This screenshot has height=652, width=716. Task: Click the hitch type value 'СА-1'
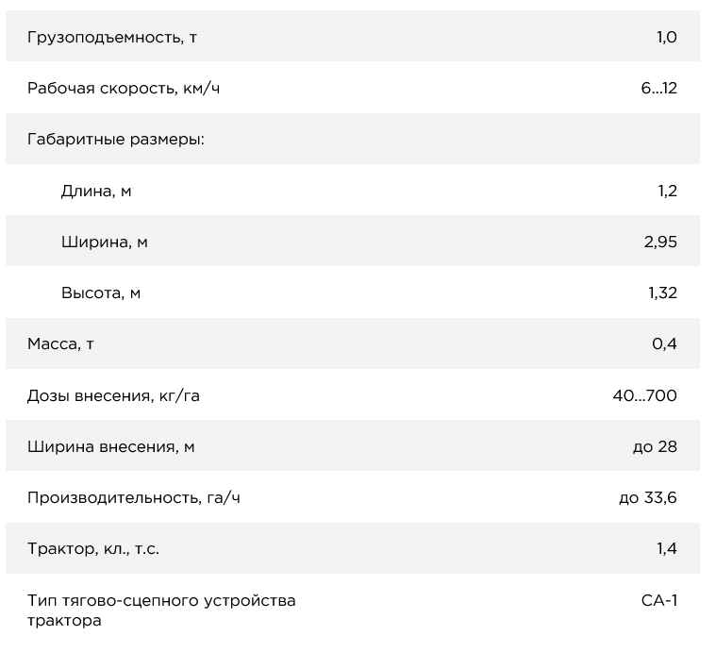(658, 600)
